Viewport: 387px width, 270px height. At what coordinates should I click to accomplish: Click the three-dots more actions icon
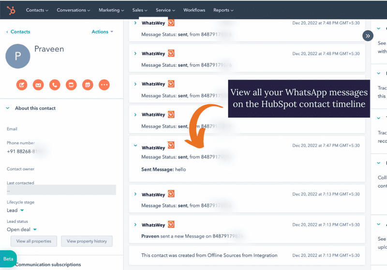[104, 85]
